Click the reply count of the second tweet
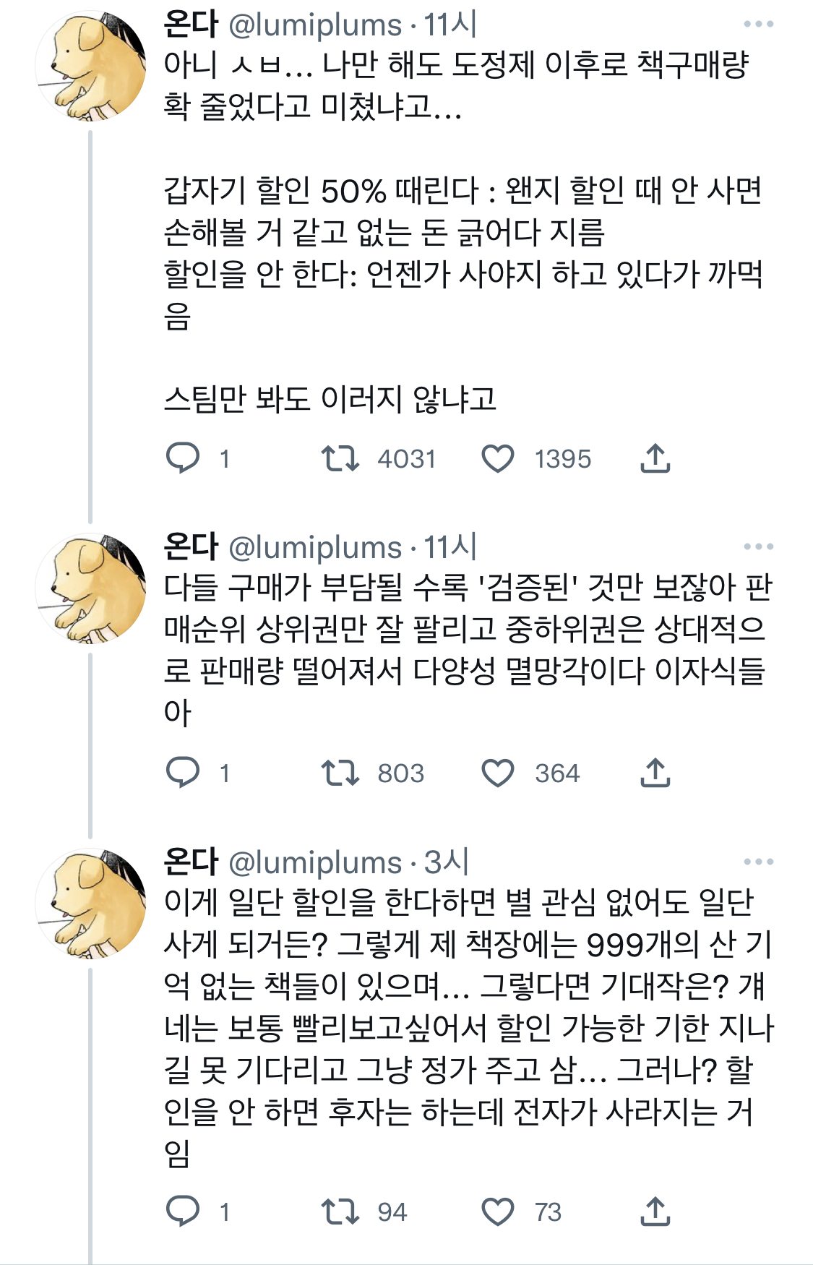Image resolution: width=813 pixels, height=1265 pixels. point(224,773)
